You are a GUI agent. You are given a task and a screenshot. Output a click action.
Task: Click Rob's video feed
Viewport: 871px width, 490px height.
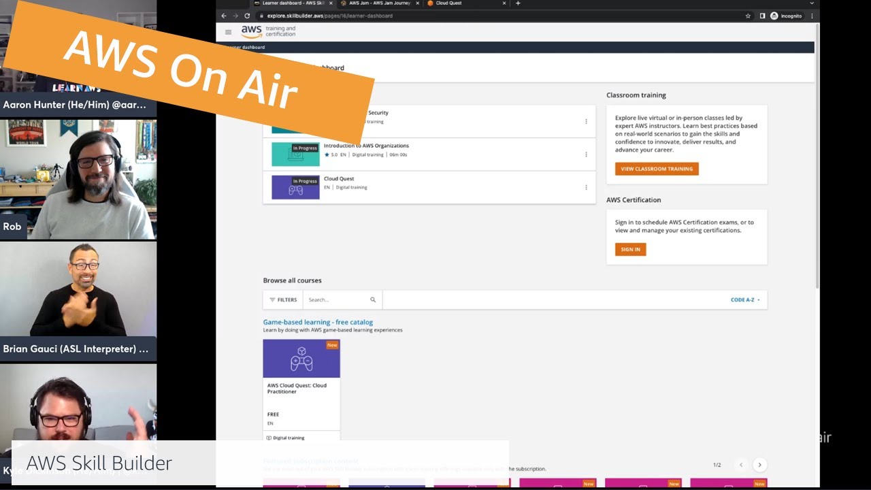click(78, 180)
